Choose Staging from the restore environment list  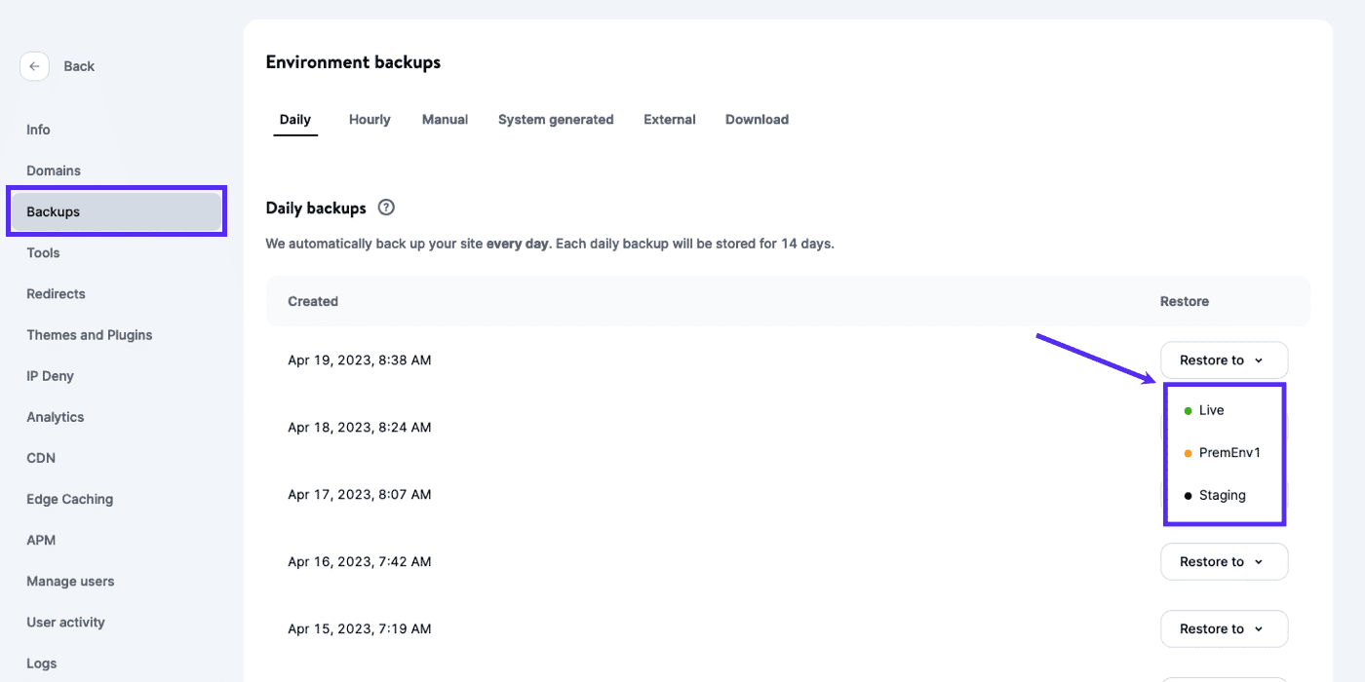(x=1221, y=495)
